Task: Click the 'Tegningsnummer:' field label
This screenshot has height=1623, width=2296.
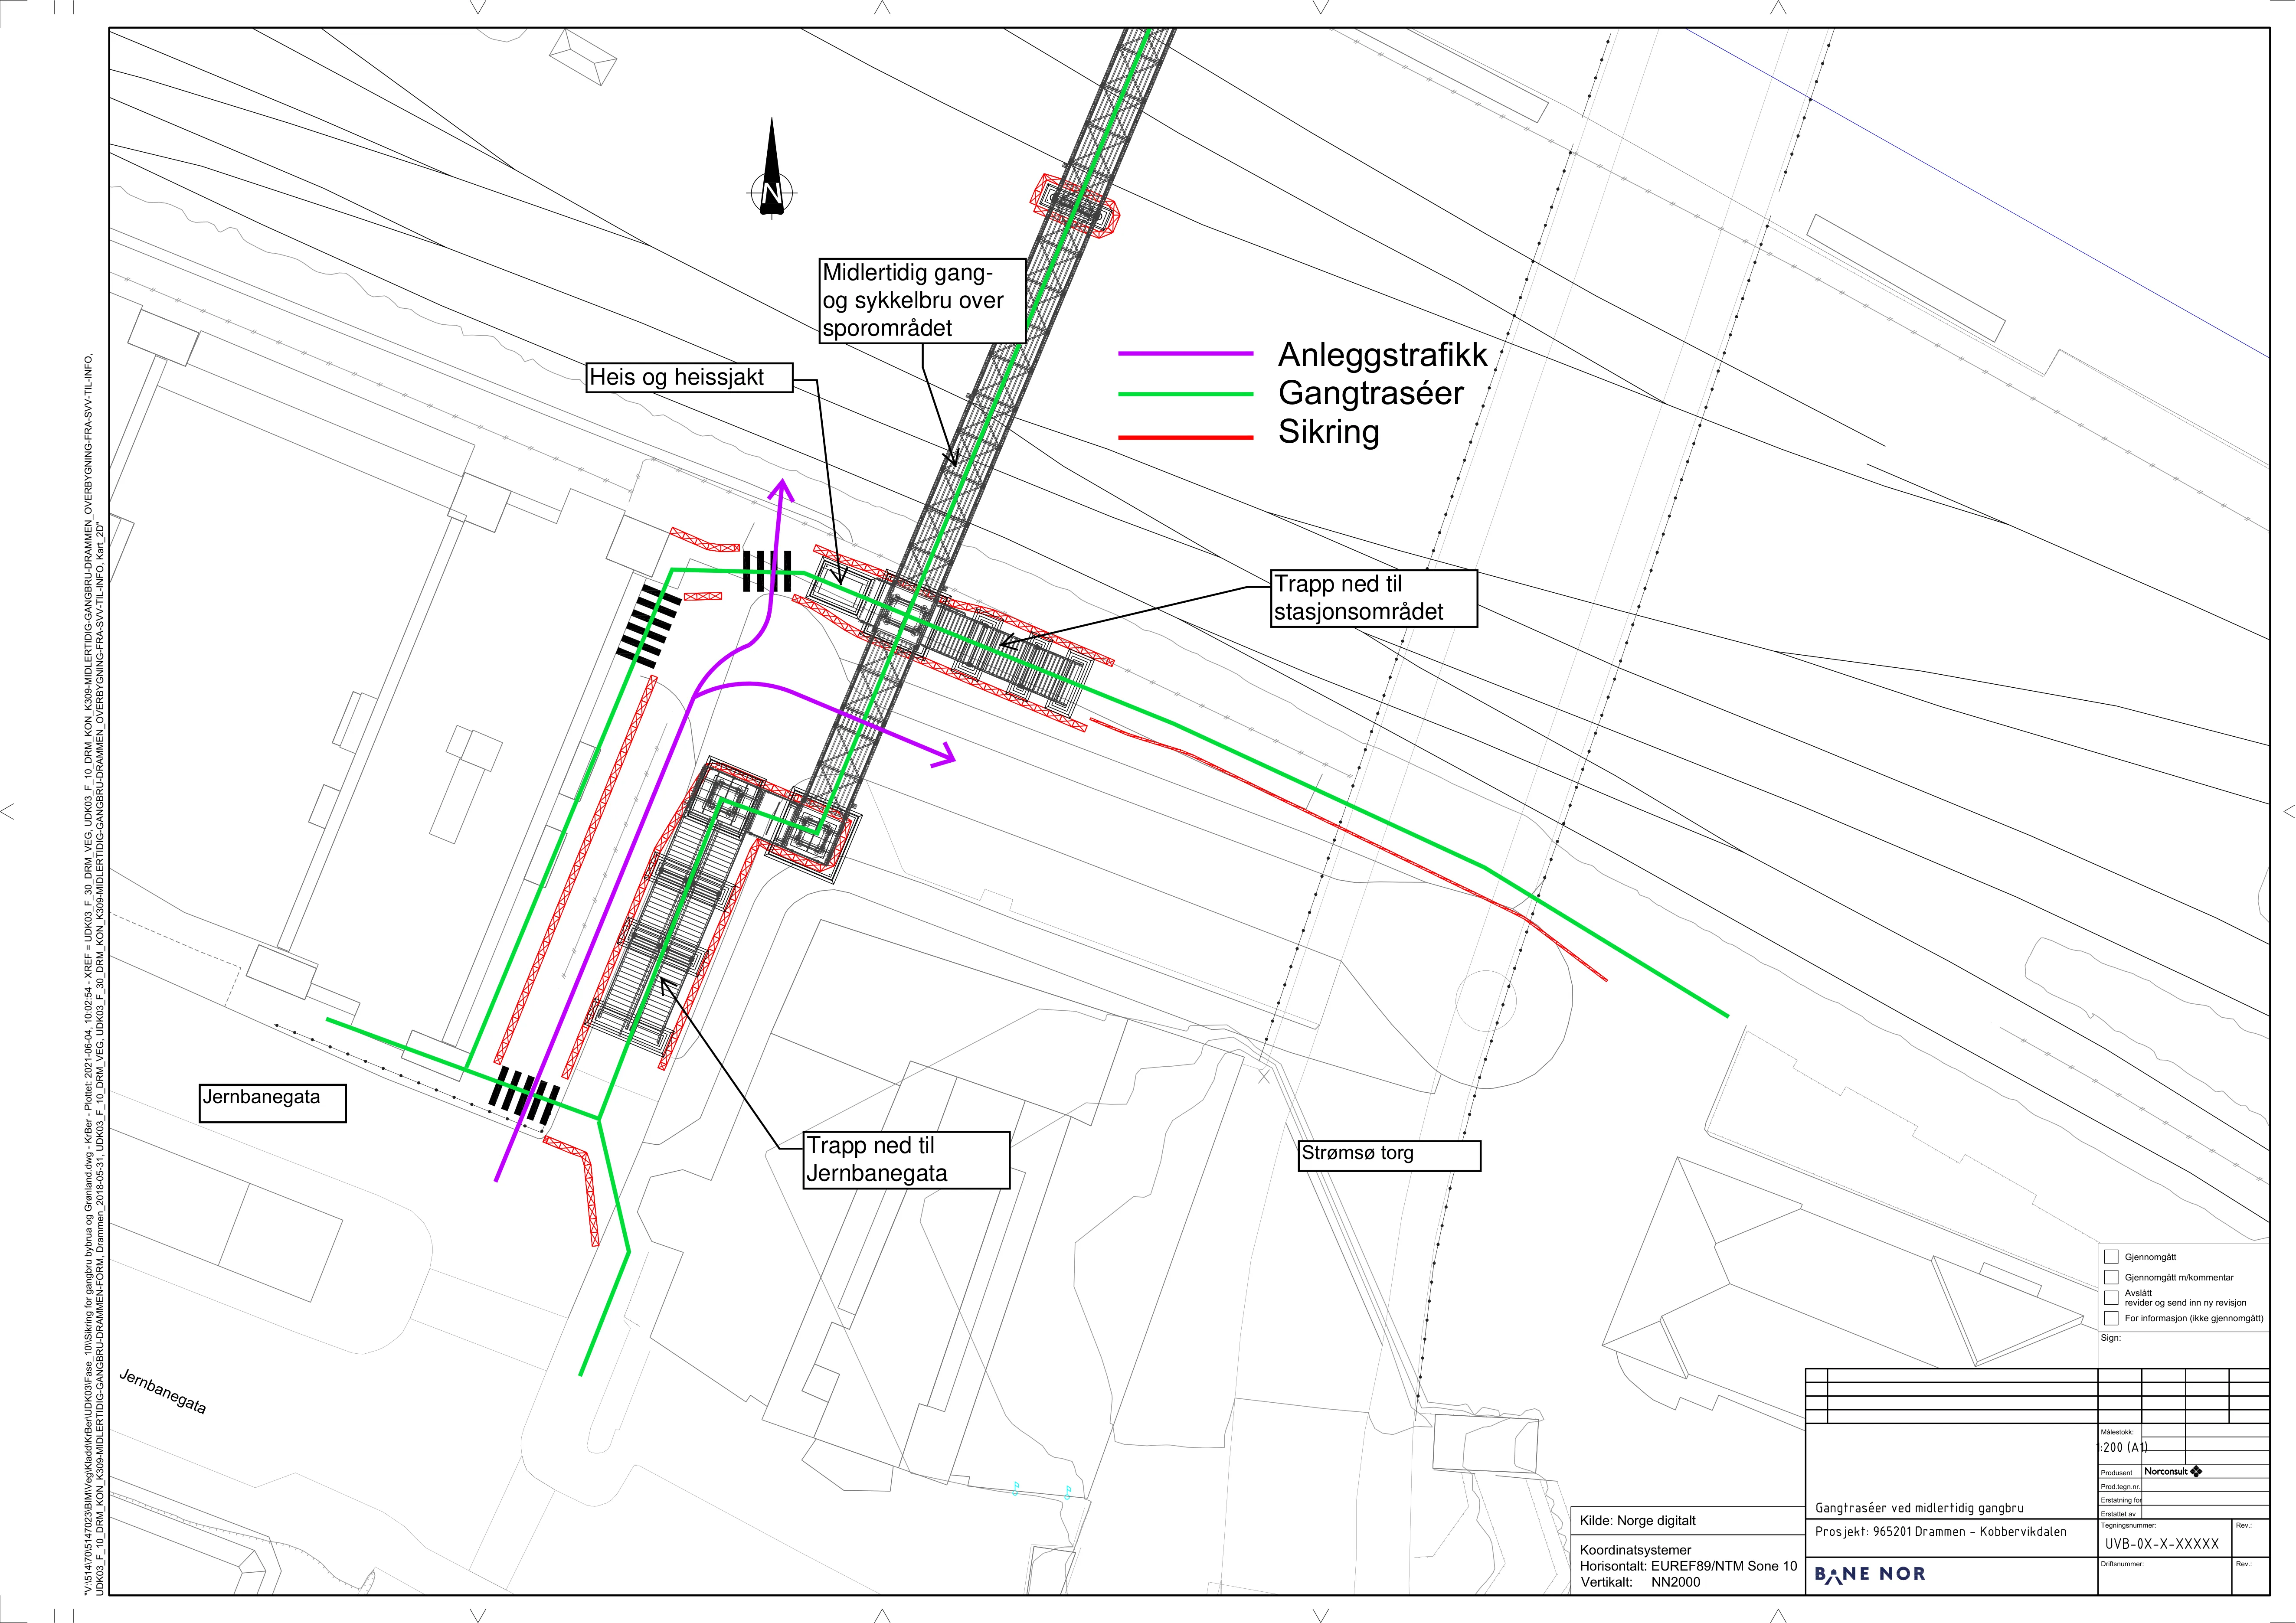Action: pos(2128,1525)
